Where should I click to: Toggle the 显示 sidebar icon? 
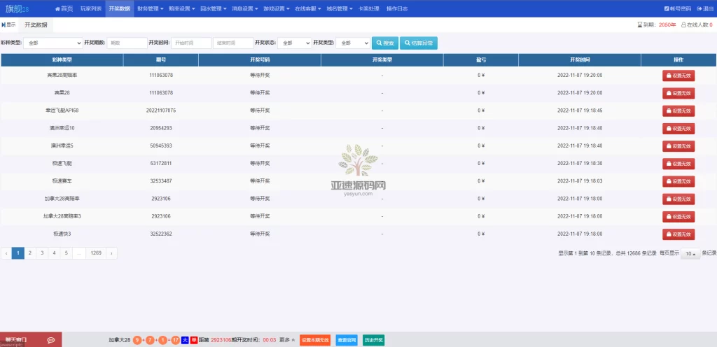pyautogui.click(x=8, y=24)
